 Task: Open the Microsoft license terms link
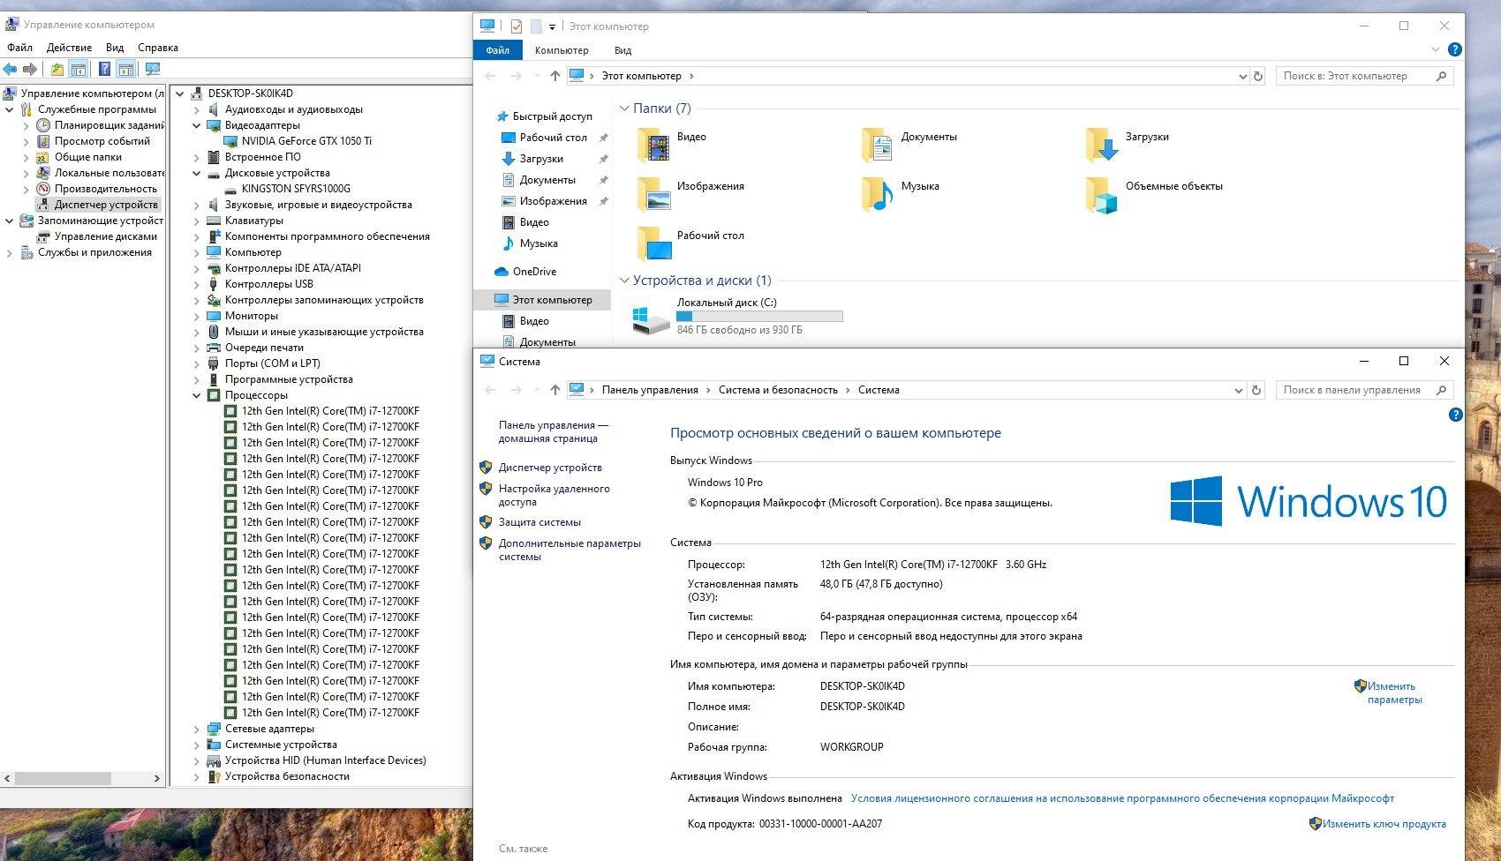[1122, 798]
